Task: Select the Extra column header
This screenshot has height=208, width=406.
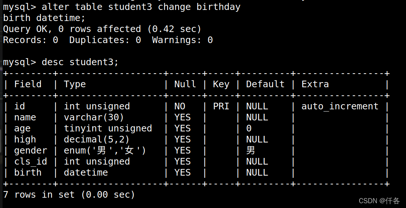Action: click(315, 84)
